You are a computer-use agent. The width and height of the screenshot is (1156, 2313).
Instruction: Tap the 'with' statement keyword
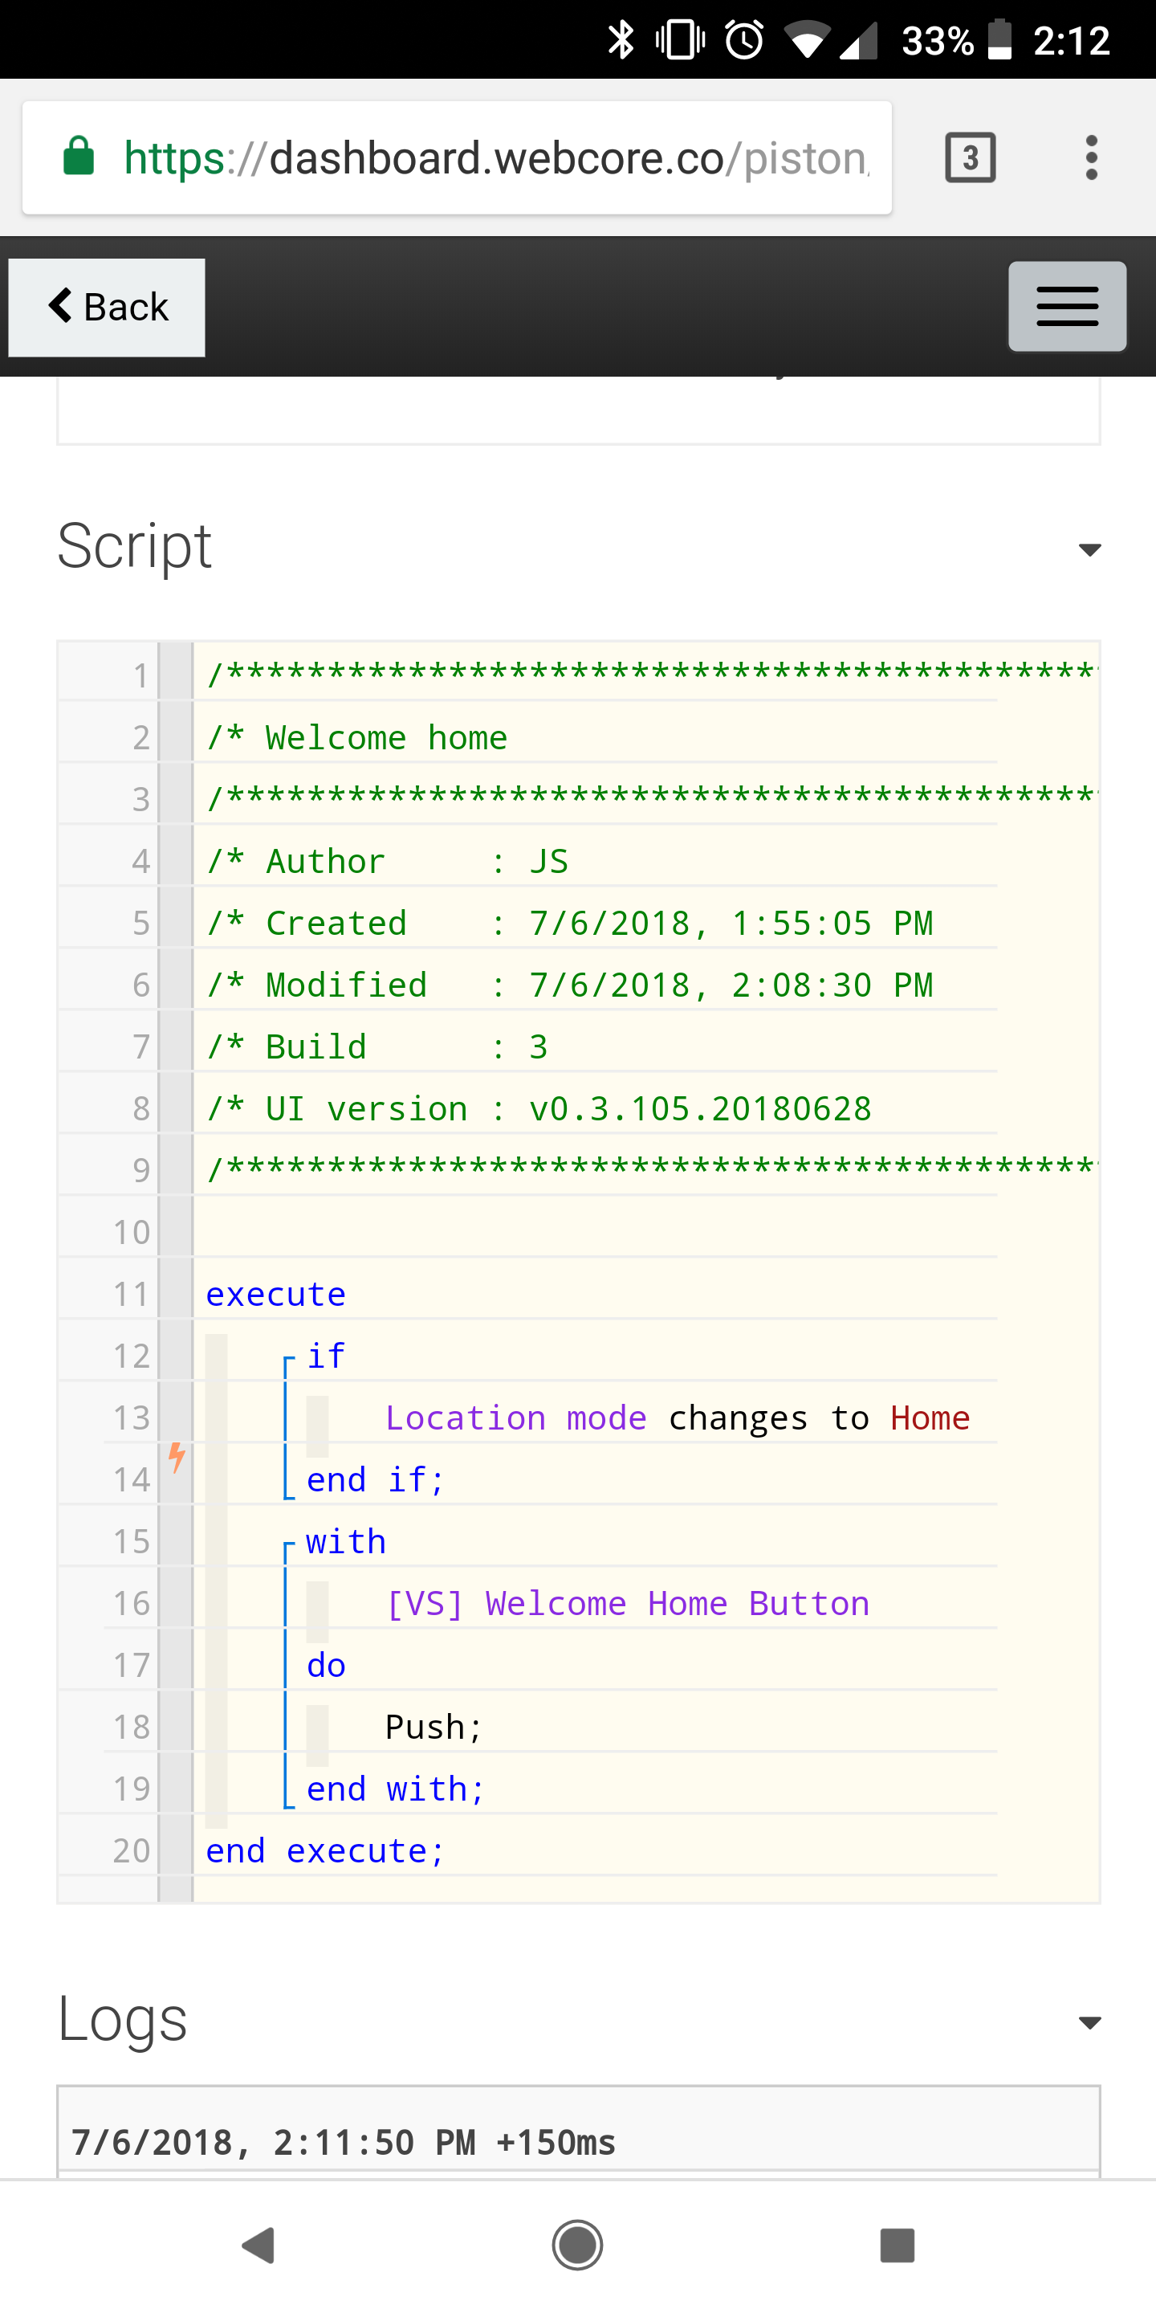click(345, 1542)
